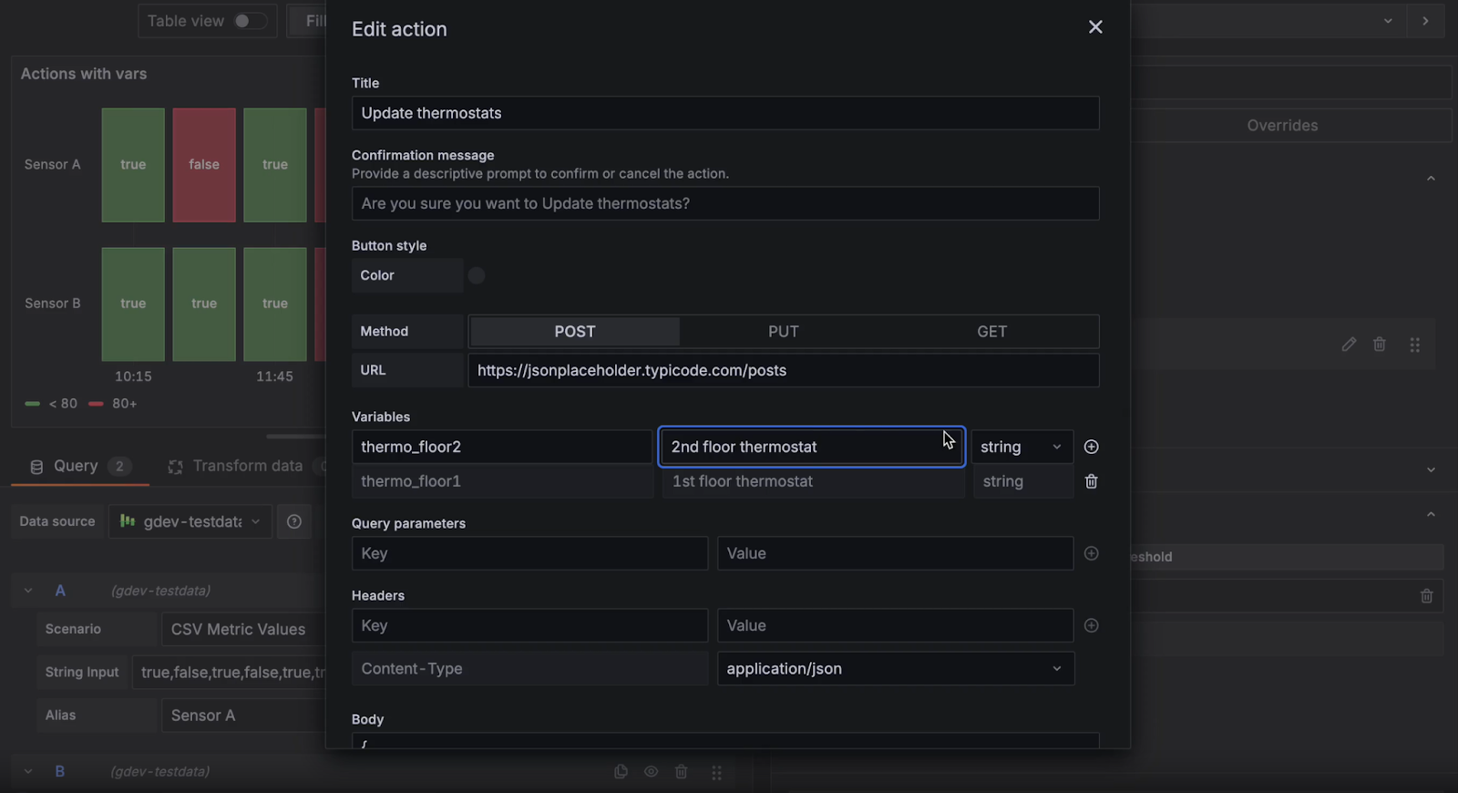The image size is (1458, 793).
Task: Close the Edit action dialog
Action: pos(1095,27)
